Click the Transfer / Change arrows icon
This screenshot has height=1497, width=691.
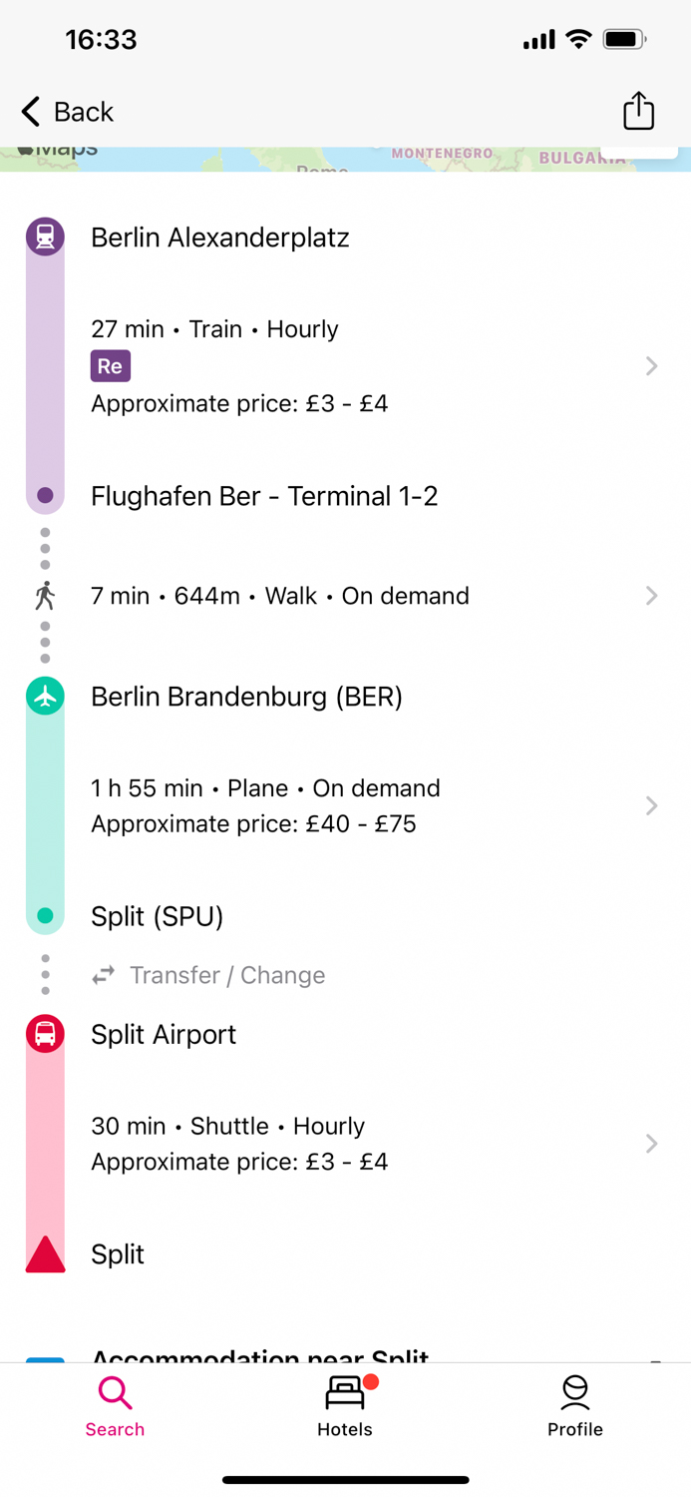tap(104, 975)
